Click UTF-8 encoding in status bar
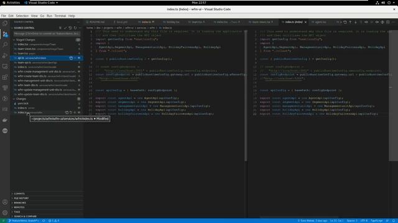398x223 pixels. coord(364,221)
